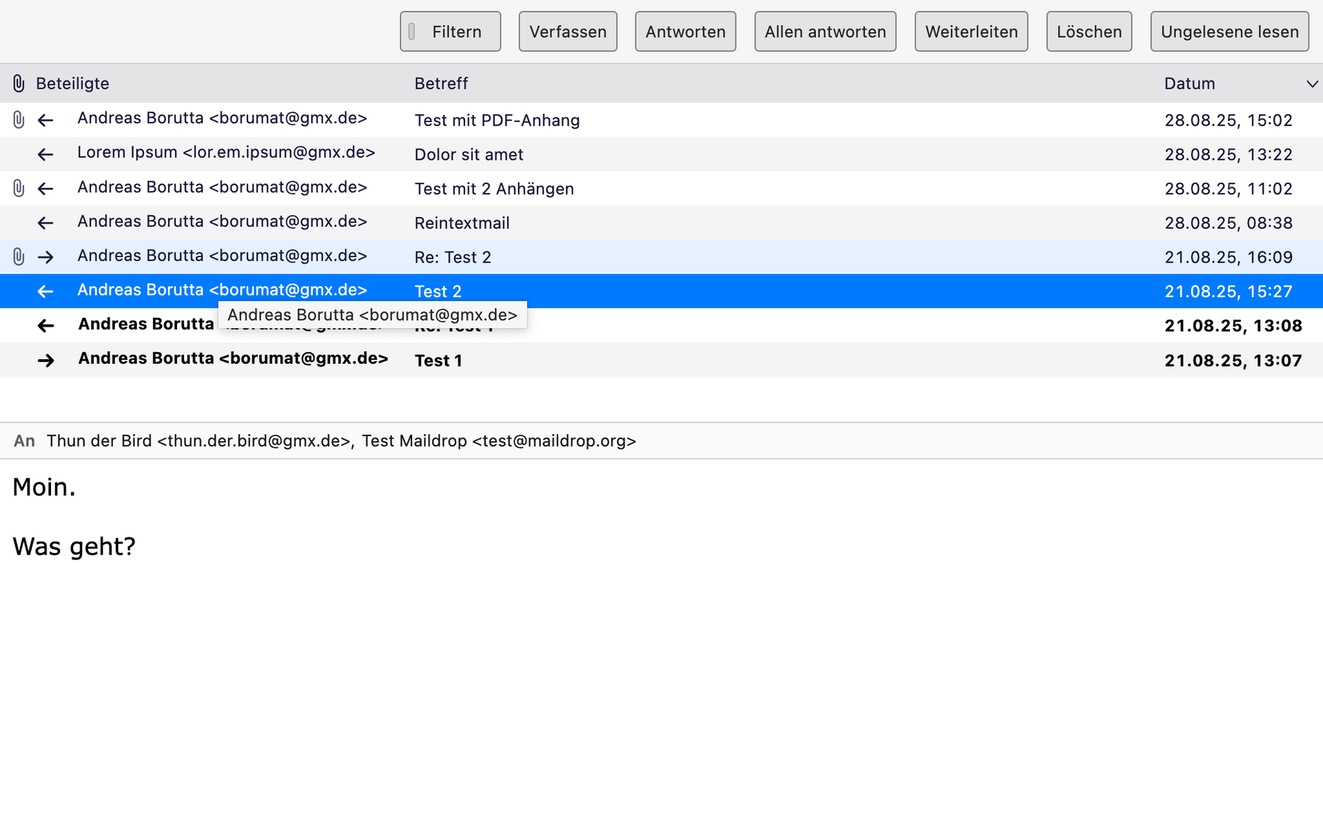Click paperclip icon in column header
1323x827 pixels.
(19, 83)
